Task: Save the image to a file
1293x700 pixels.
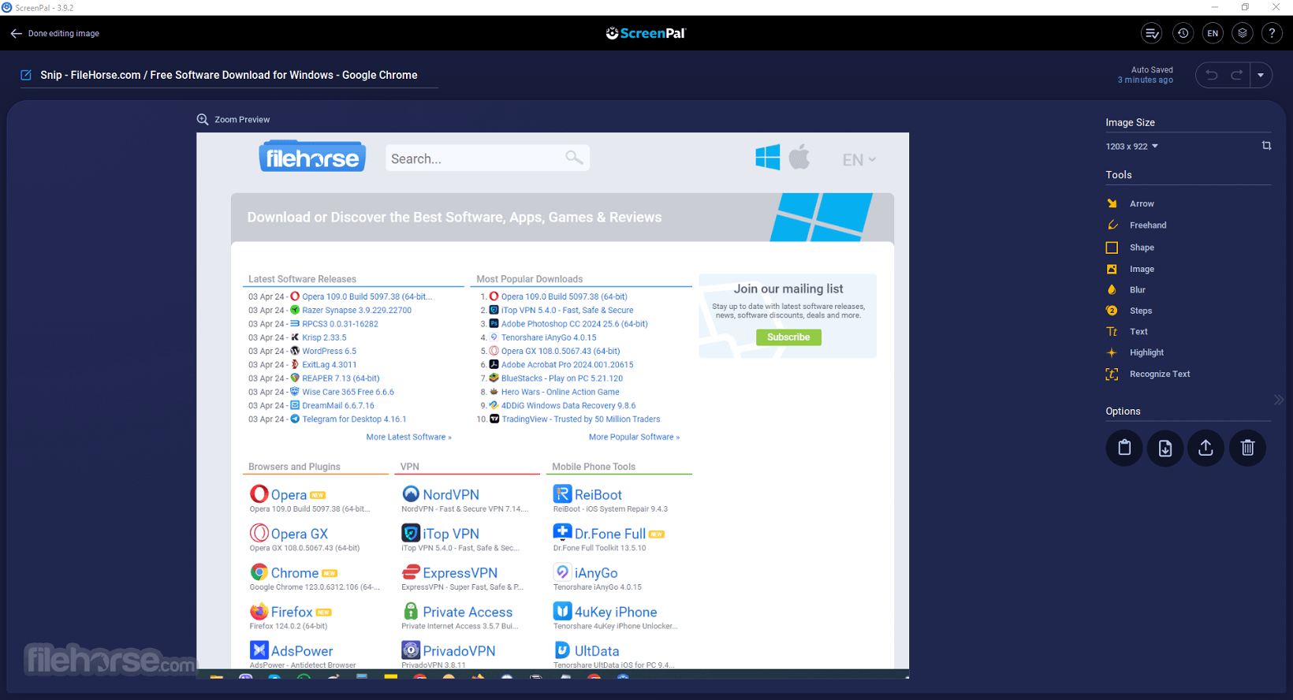Action: [x=1165, y=448]
